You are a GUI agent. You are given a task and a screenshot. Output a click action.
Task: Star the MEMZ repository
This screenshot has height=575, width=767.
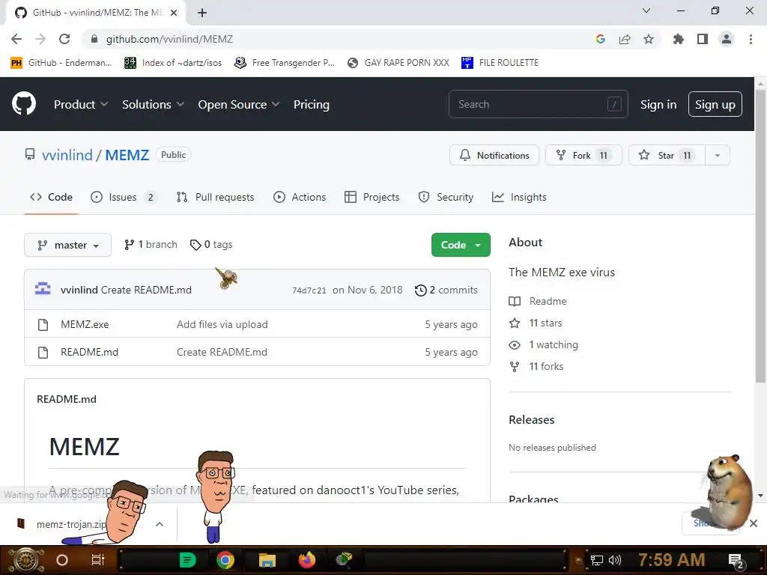click(667, 156)
